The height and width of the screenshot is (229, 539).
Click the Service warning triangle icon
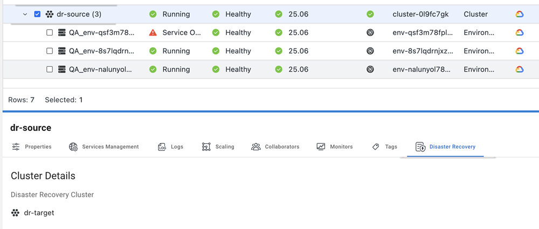coord(153,33)
